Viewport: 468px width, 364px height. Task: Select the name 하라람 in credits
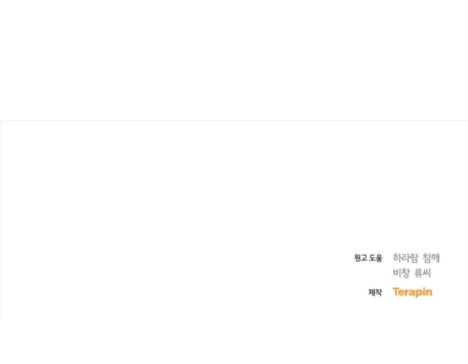pyautogui.click(x=405, y=257)
